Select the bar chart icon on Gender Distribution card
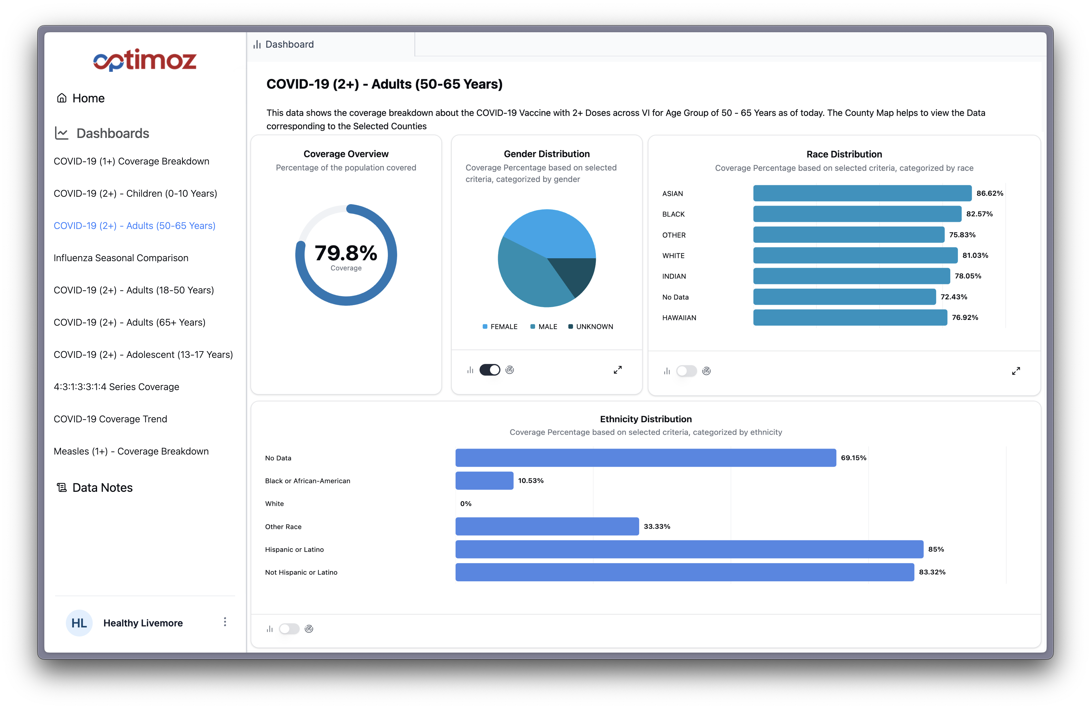This screenshot has width=1091, height=709. click(470, 370)
